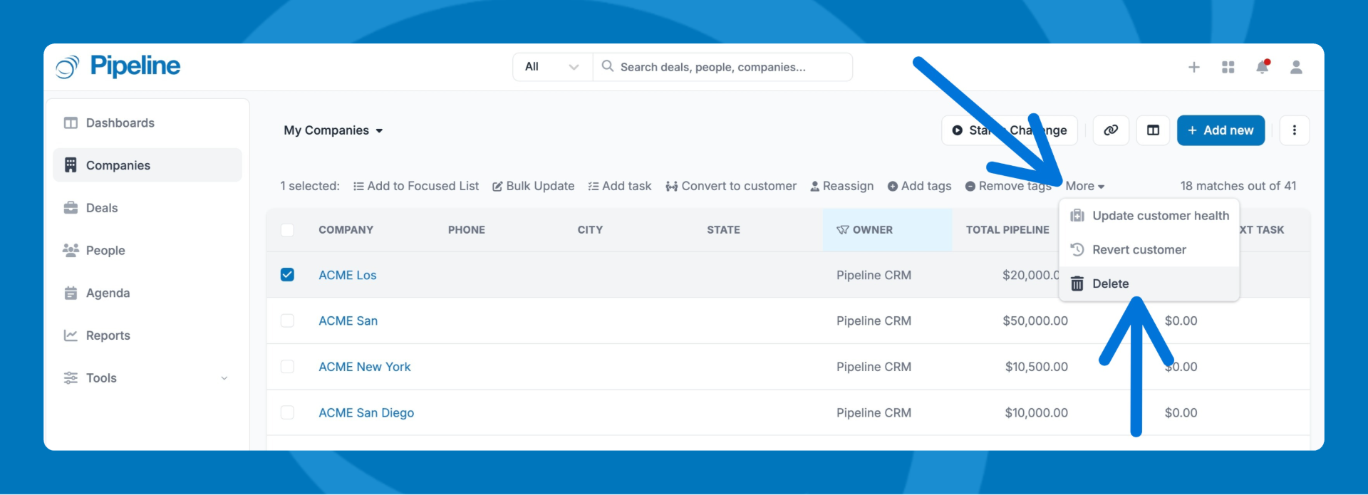Select Delete from the More menu
1368x495 pixels.
tap(1149, 283)
